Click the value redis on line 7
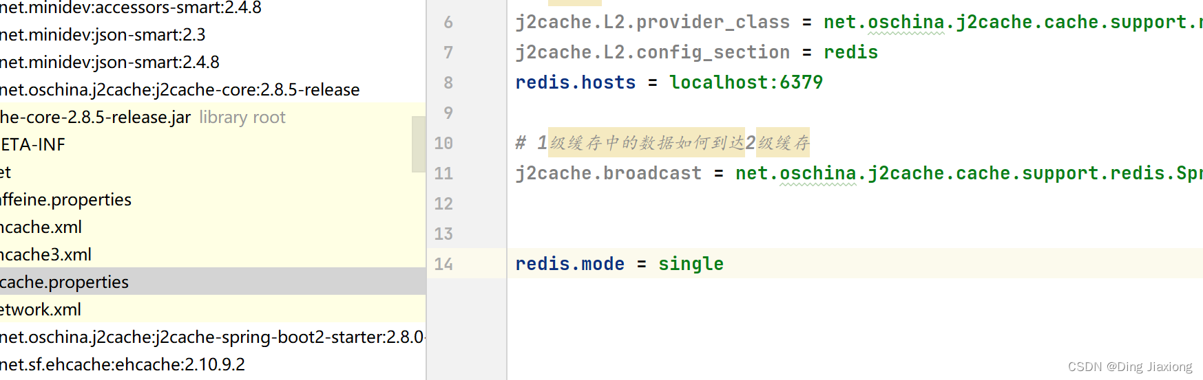Image resolution: width=1203 pixels, height=380 pixels. pyautogui.click(x=850, y=52)
